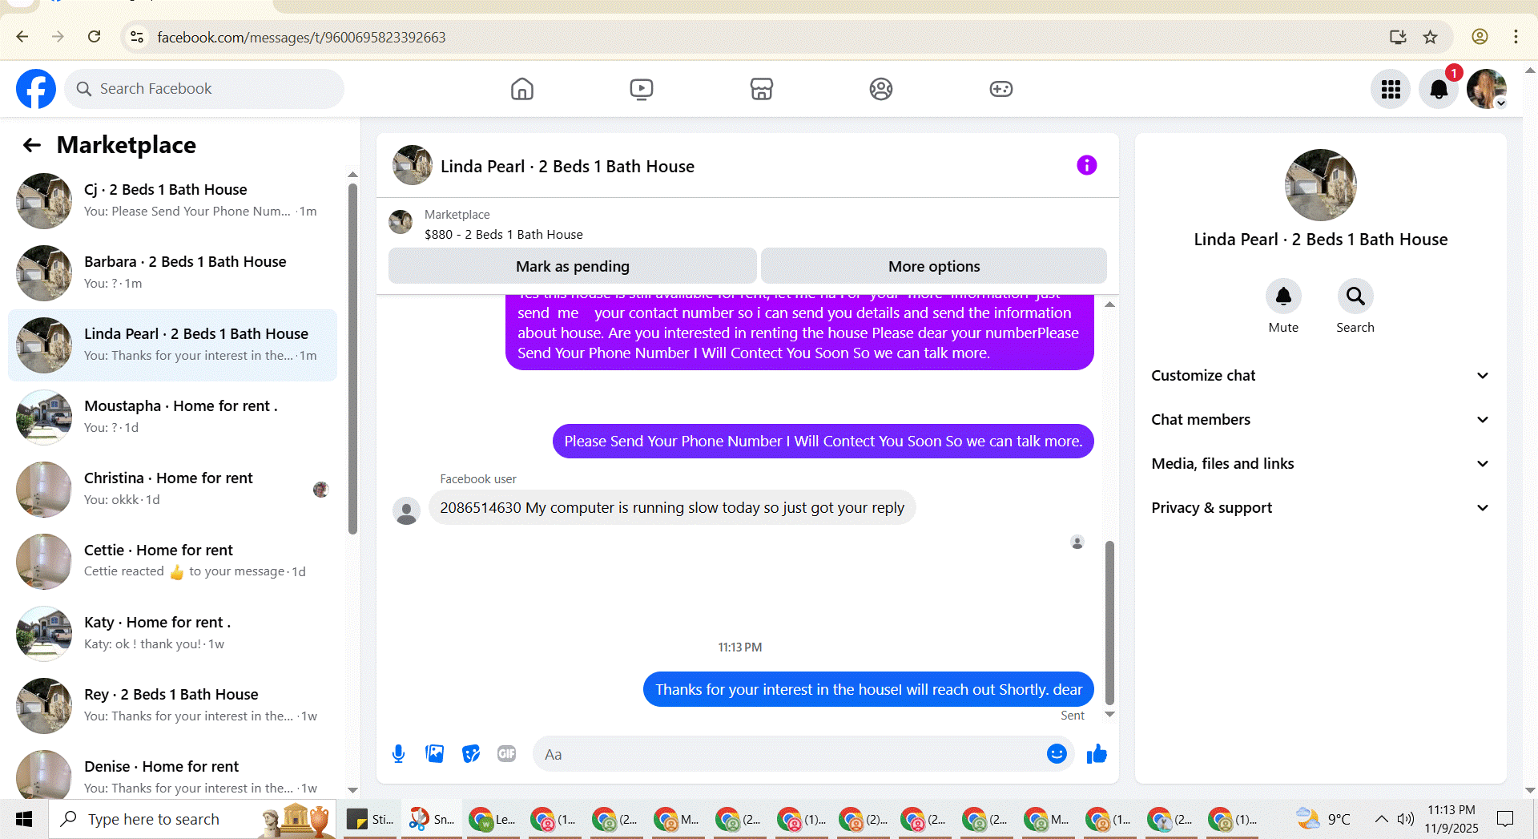Open Gaming icon in top navigation

(x=1001, y=89)
